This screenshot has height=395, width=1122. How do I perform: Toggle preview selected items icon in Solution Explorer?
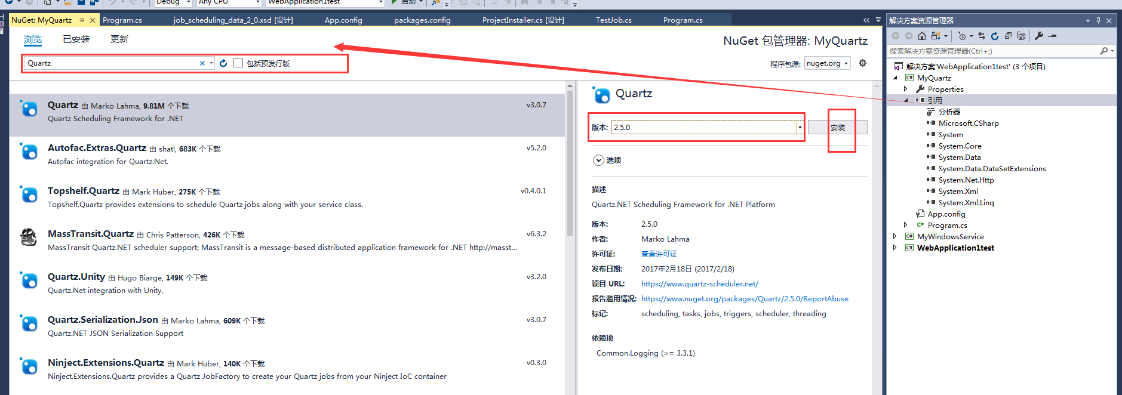(x=1052, y=36)
